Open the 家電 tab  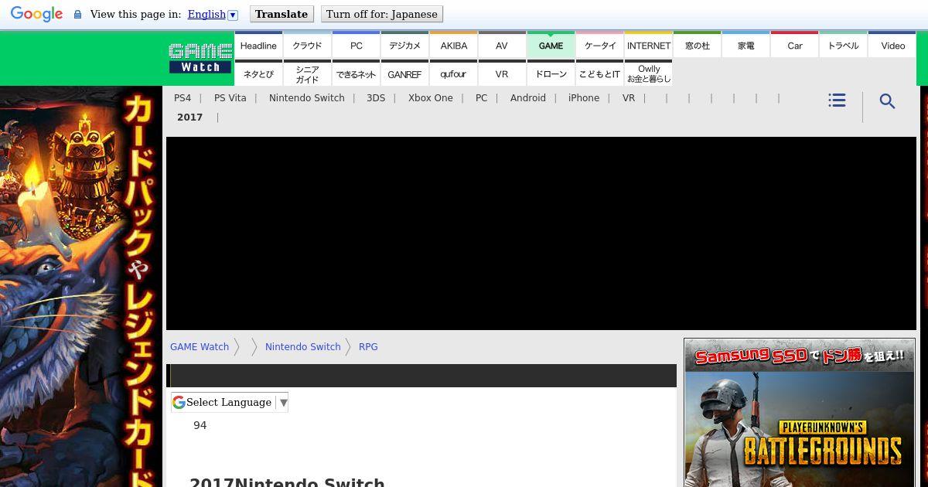pyautogui.click(x=745, y=46)
